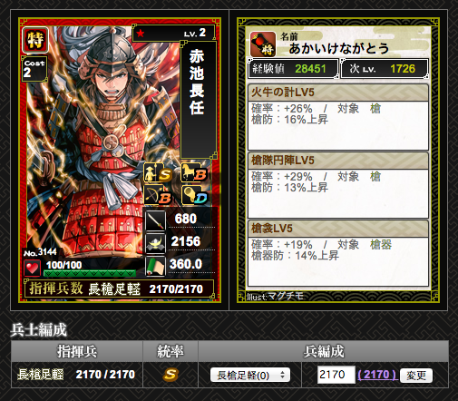Image resolution: width=458 pixels, height=401 pixels.
Task: Select the 槍衾LV5 skill header
Action: coord(338,229)
